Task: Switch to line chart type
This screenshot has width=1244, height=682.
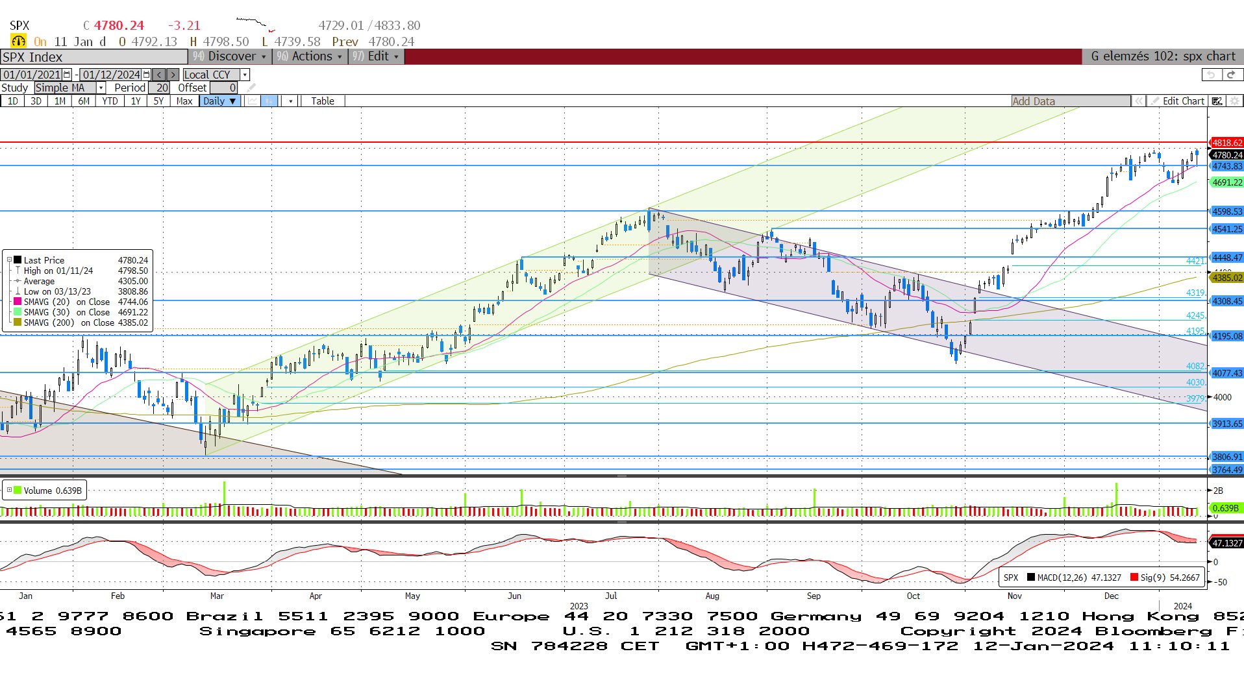Action: coord(252,101)
